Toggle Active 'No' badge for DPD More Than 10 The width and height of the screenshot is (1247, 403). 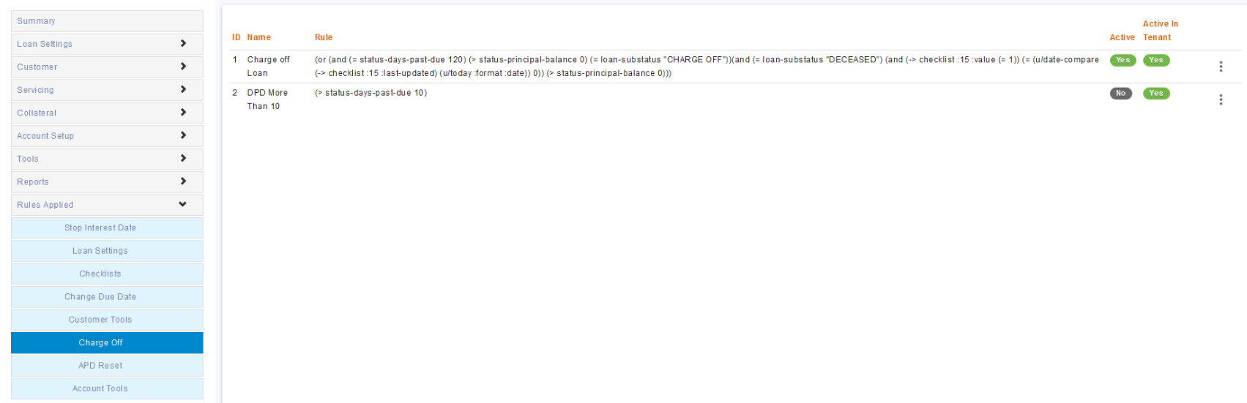pos(1121,93)
